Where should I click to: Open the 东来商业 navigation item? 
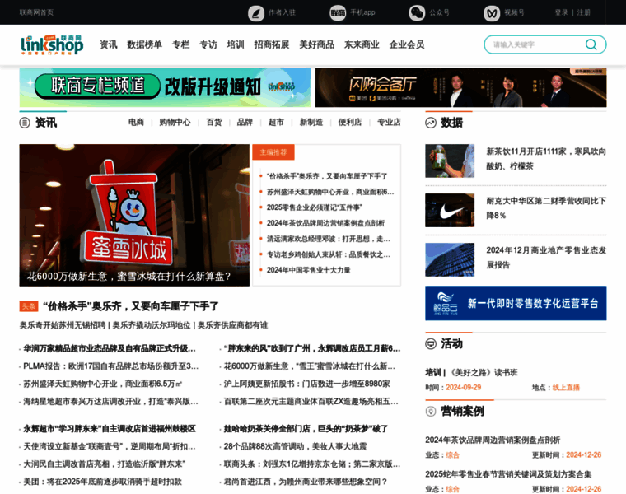tap(362, 44)
